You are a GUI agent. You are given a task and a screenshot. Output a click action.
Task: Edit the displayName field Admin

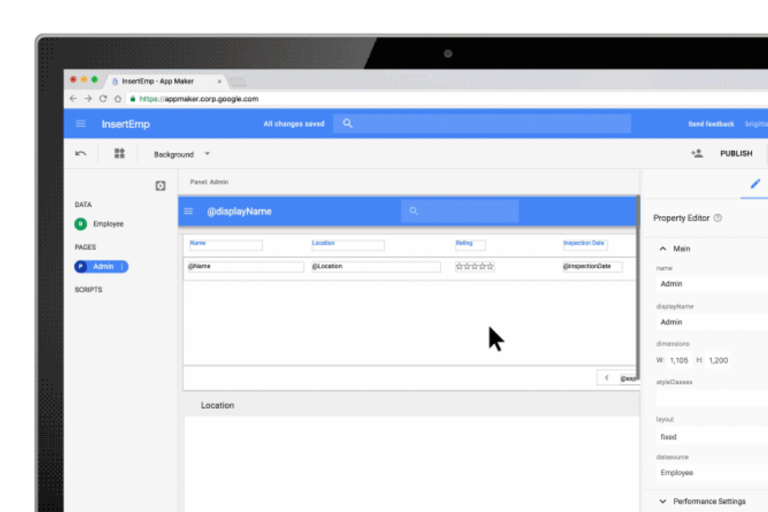coord(712,322)
